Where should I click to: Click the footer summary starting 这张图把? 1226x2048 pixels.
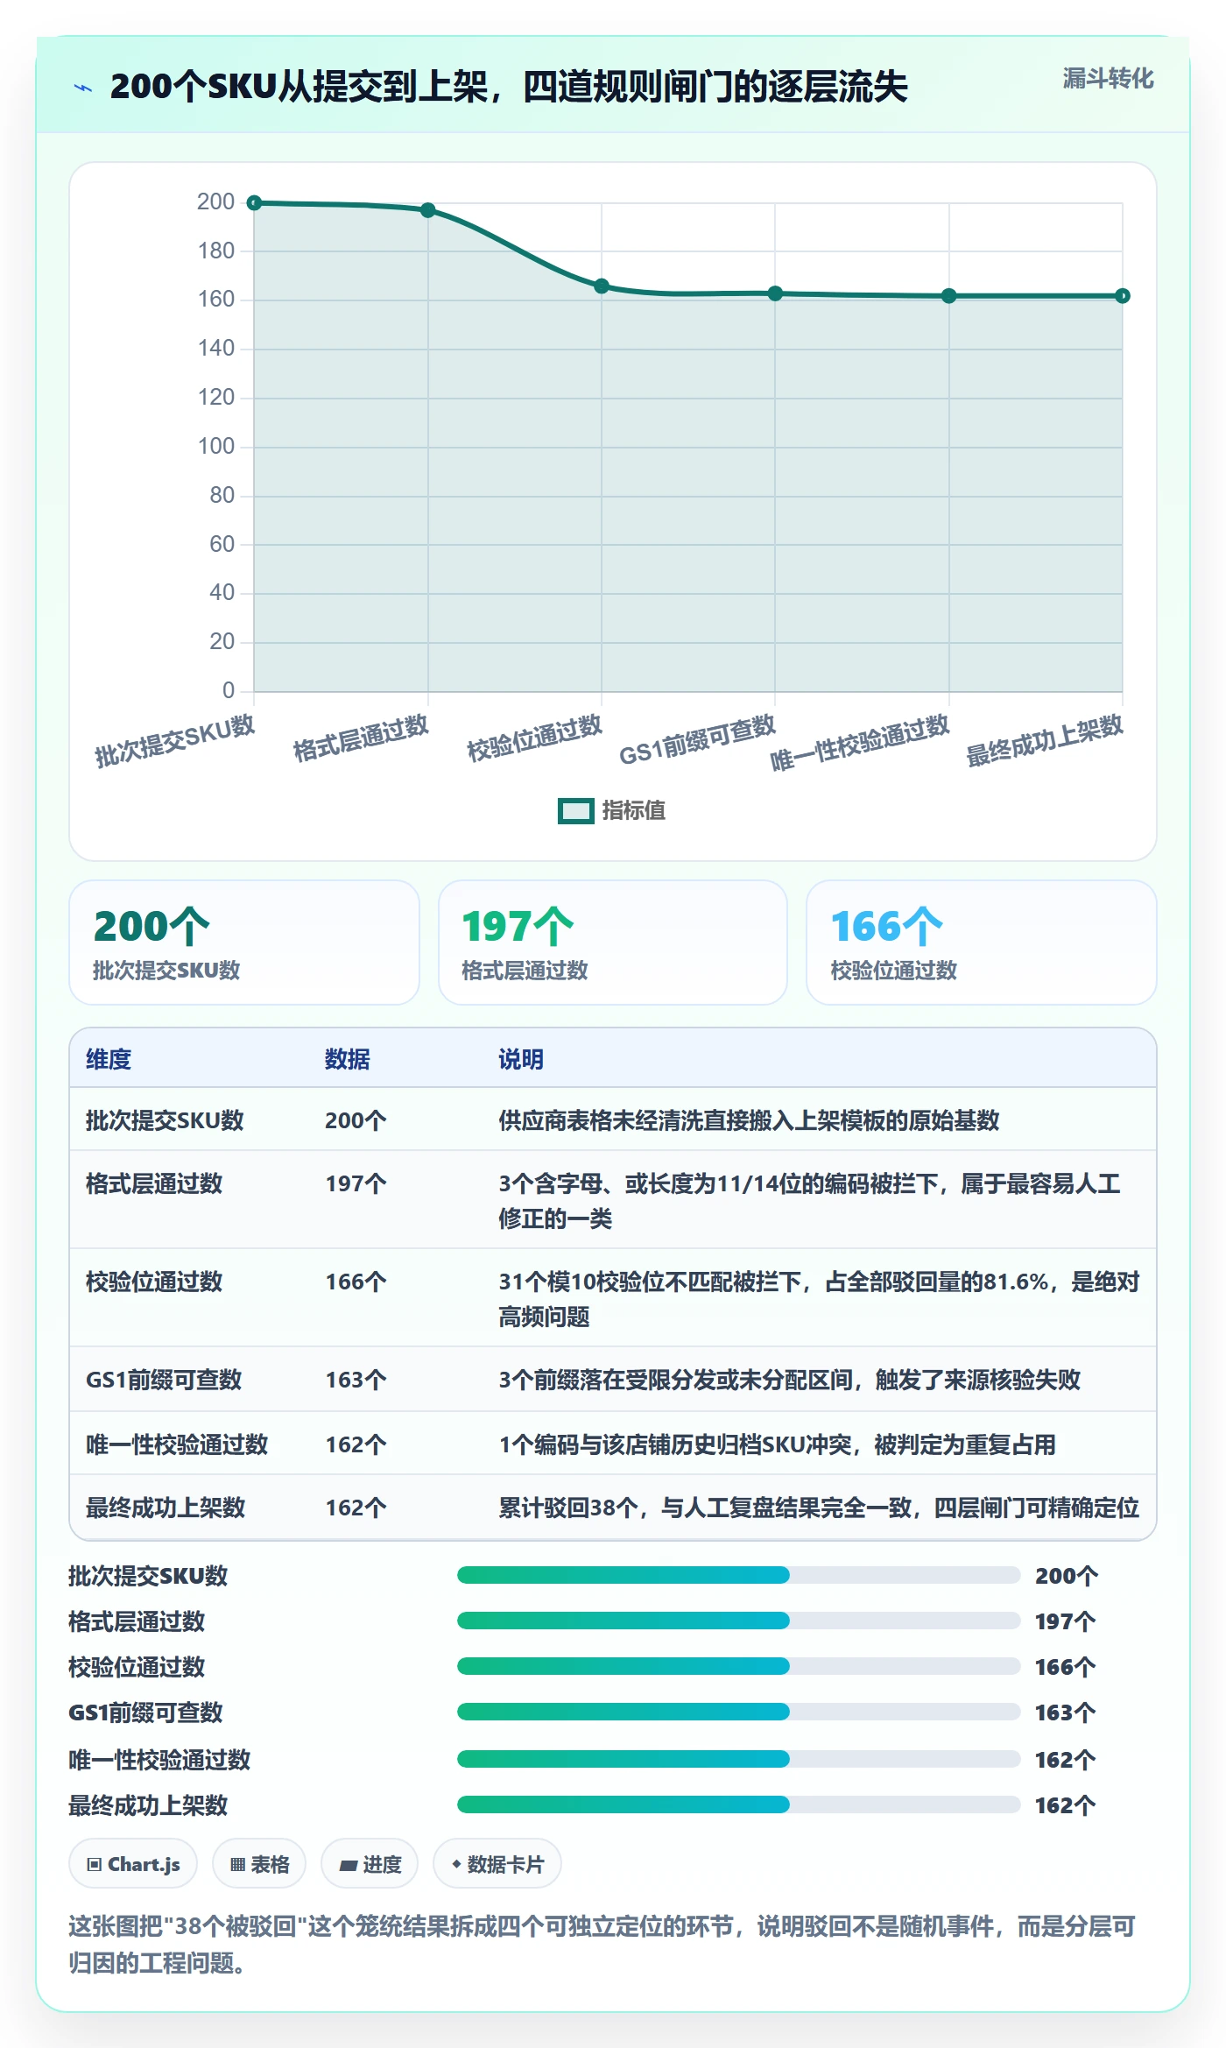[x=602, y=1945]
